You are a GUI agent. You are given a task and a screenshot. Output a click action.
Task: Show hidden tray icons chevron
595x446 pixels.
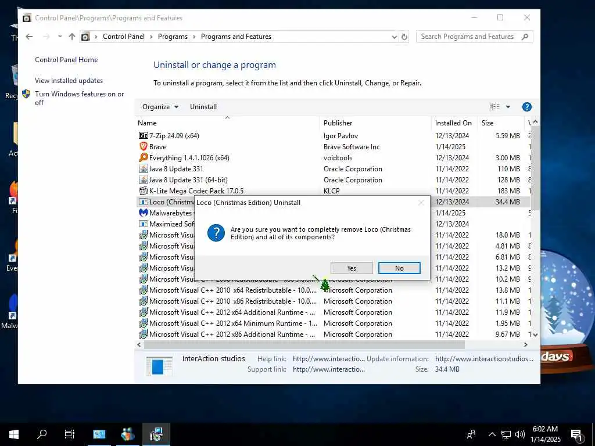(492, 434)
